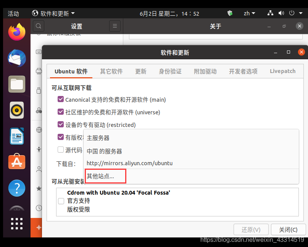Viewport: 308px width, 247px height.
Task: Switch to the 其它软件 tab
Action: click(x=111, y=71)
